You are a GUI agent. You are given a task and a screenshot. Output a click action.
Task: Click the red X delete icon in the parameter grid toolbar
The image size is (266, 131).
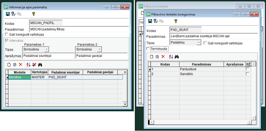click(21, 65)
